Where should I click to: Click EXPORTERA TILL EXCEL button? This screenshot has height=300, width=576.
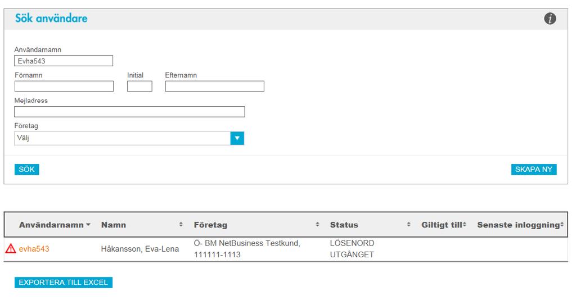tap(63, 283)
